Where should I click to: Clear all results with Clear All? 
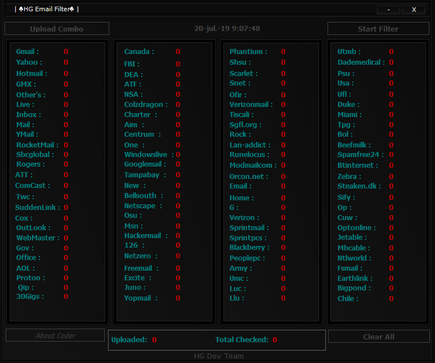click(379, 337)
